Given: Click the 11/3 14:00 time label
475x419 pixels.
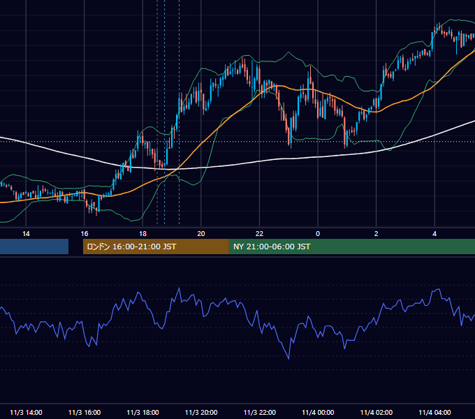Looking at the screenshot, I should (26, 412).
